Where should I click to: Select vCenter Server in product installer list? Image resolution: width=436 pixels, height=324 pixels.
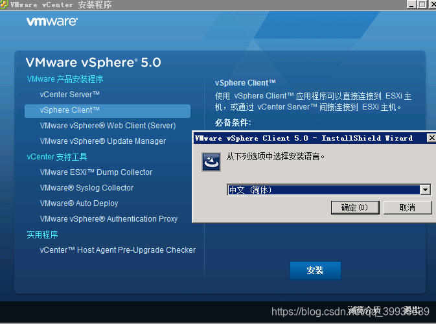pyautogui.click(x=69, y=95)
